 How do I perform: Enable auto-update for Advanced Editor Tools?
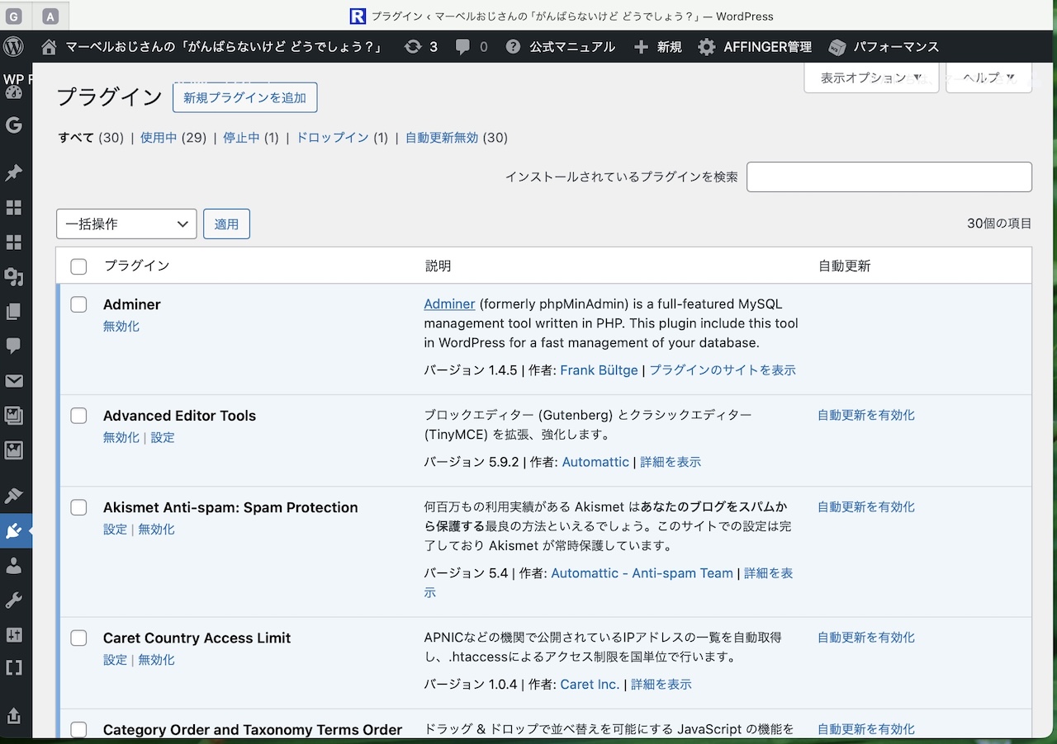(865, 415)
